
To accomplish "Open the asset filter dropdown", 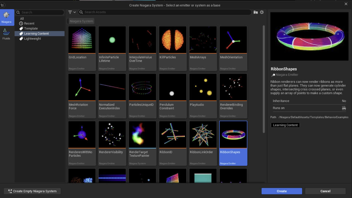I will (x=72, y=12).
